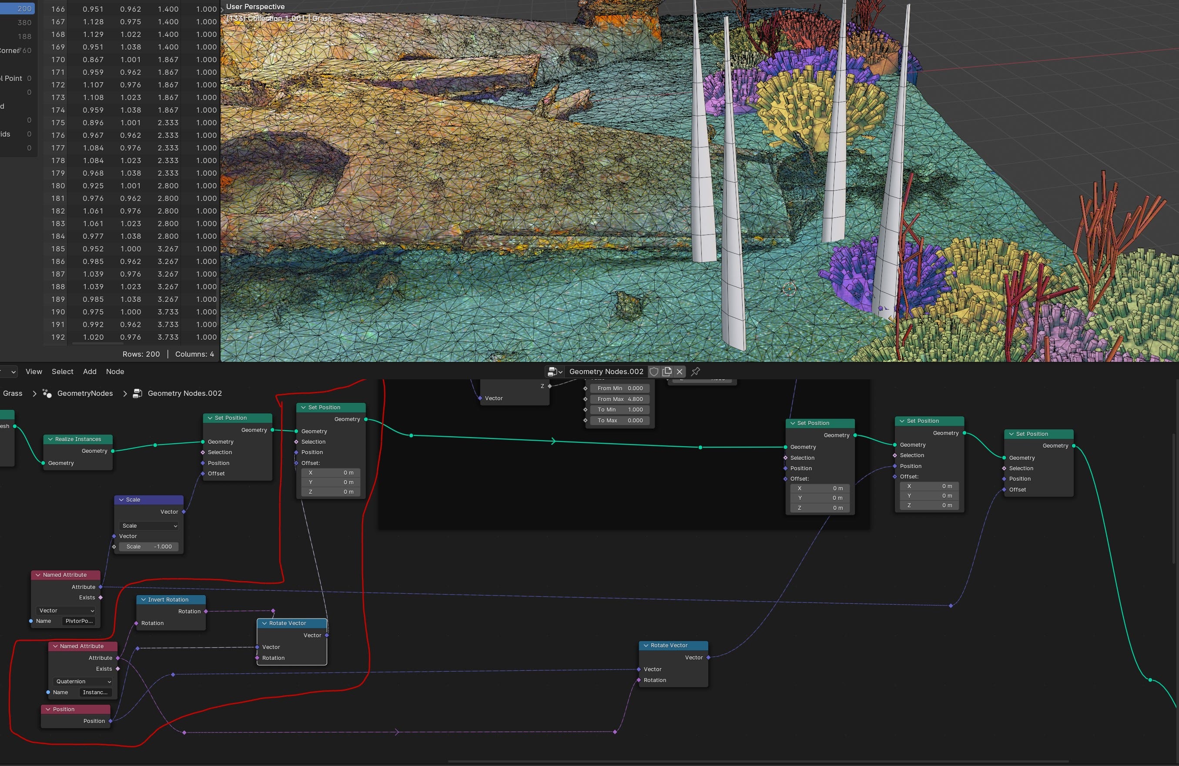The width and height of the screenshot is (1179, 766).
Task: Click the Geometry Nodes.002 breadcrumb icon
Action: point(138,393)
